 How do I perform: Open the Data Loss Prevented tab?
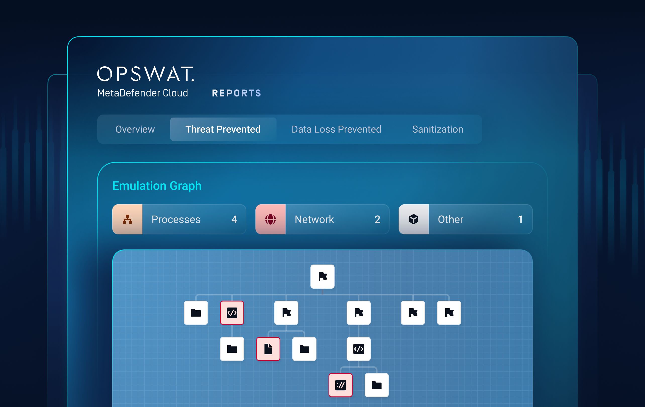coord(336,129)
